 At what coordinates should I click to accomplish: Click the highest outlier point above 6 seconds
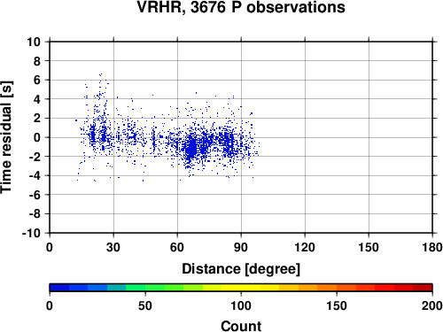coord(101,74)
